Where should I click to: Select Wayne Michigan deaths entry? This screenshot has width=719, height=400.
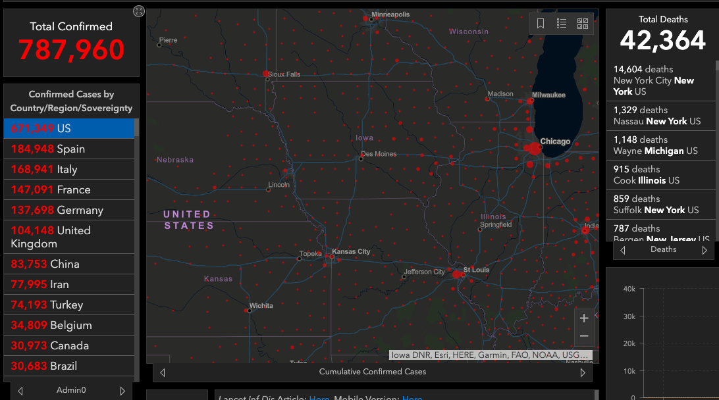click(661, 145)
